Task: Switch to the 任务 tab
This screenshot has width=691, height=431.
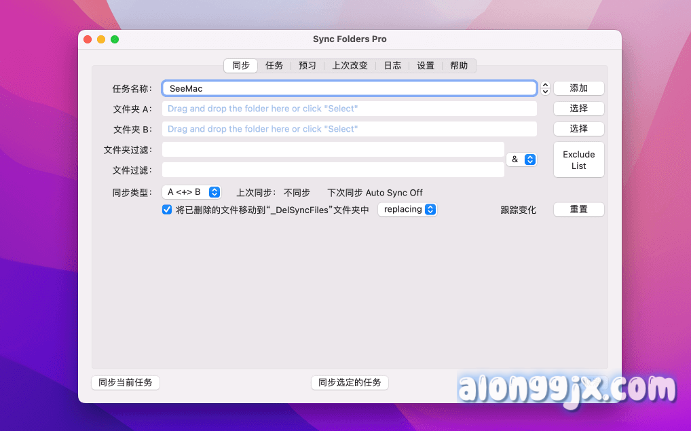Action: (x=274, y=66)
